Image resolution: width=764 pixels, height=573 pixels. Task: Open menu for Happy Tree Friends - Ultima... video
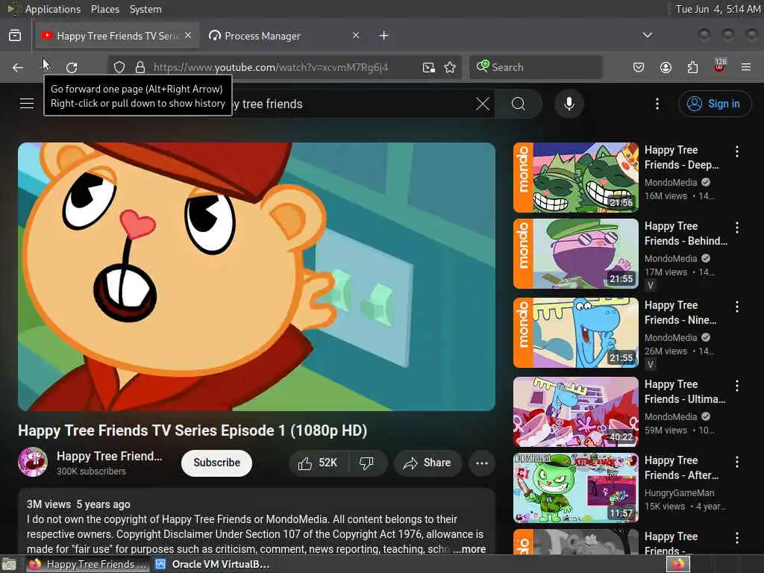coord(736,386)
